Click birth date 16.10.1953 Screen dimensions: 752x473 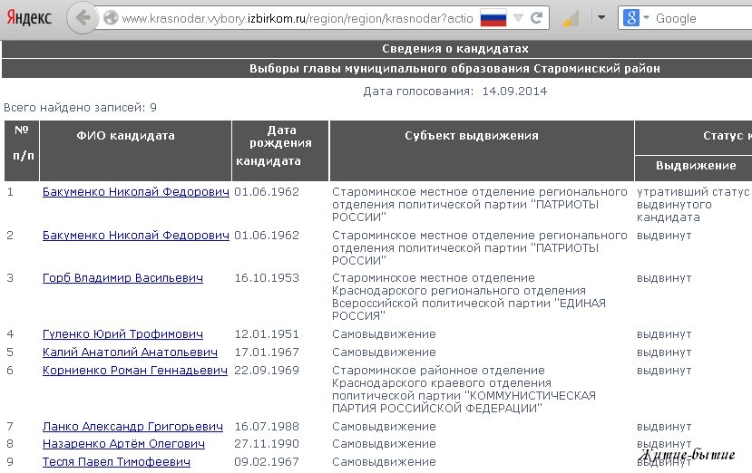pyautogui.click(x=267, y=278)
